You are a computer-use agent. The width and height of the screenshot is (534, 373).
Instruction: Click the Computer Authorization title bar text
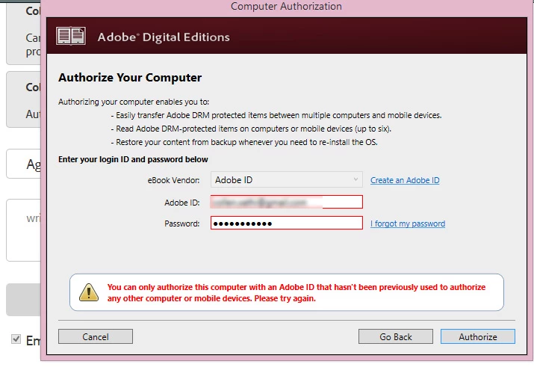286,6
